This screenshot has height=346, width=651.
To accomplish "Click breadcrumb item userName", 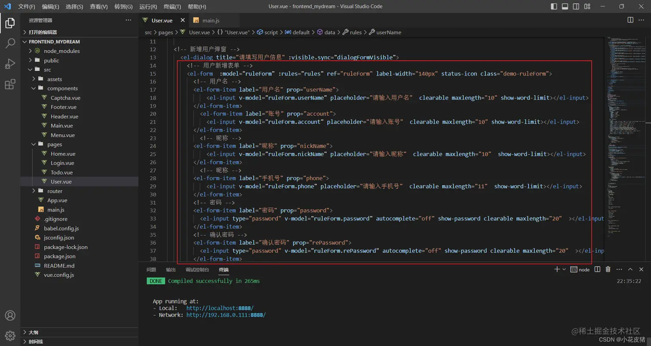I will click(x=385, y=32).
